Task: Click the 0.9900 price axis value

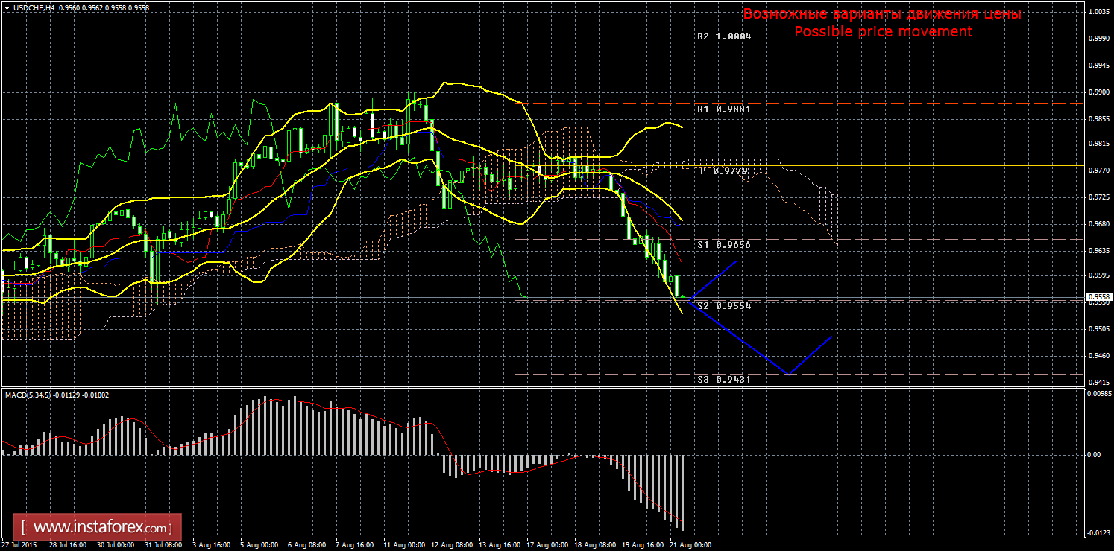Action: click(x=1099, y=92)
